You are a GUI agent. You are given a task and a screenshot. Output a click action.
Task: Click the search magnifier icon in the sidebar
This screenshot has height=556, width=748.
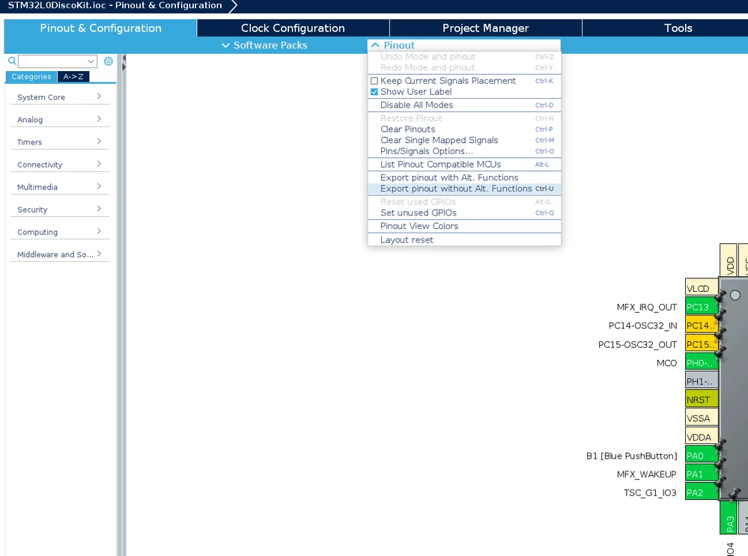click(x=12, y=61)
